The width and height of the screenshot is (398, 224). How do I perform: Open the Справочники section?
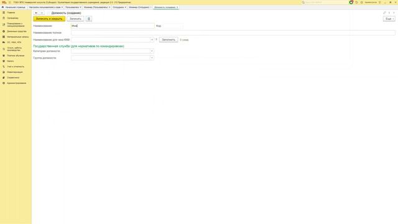[13, 78]
